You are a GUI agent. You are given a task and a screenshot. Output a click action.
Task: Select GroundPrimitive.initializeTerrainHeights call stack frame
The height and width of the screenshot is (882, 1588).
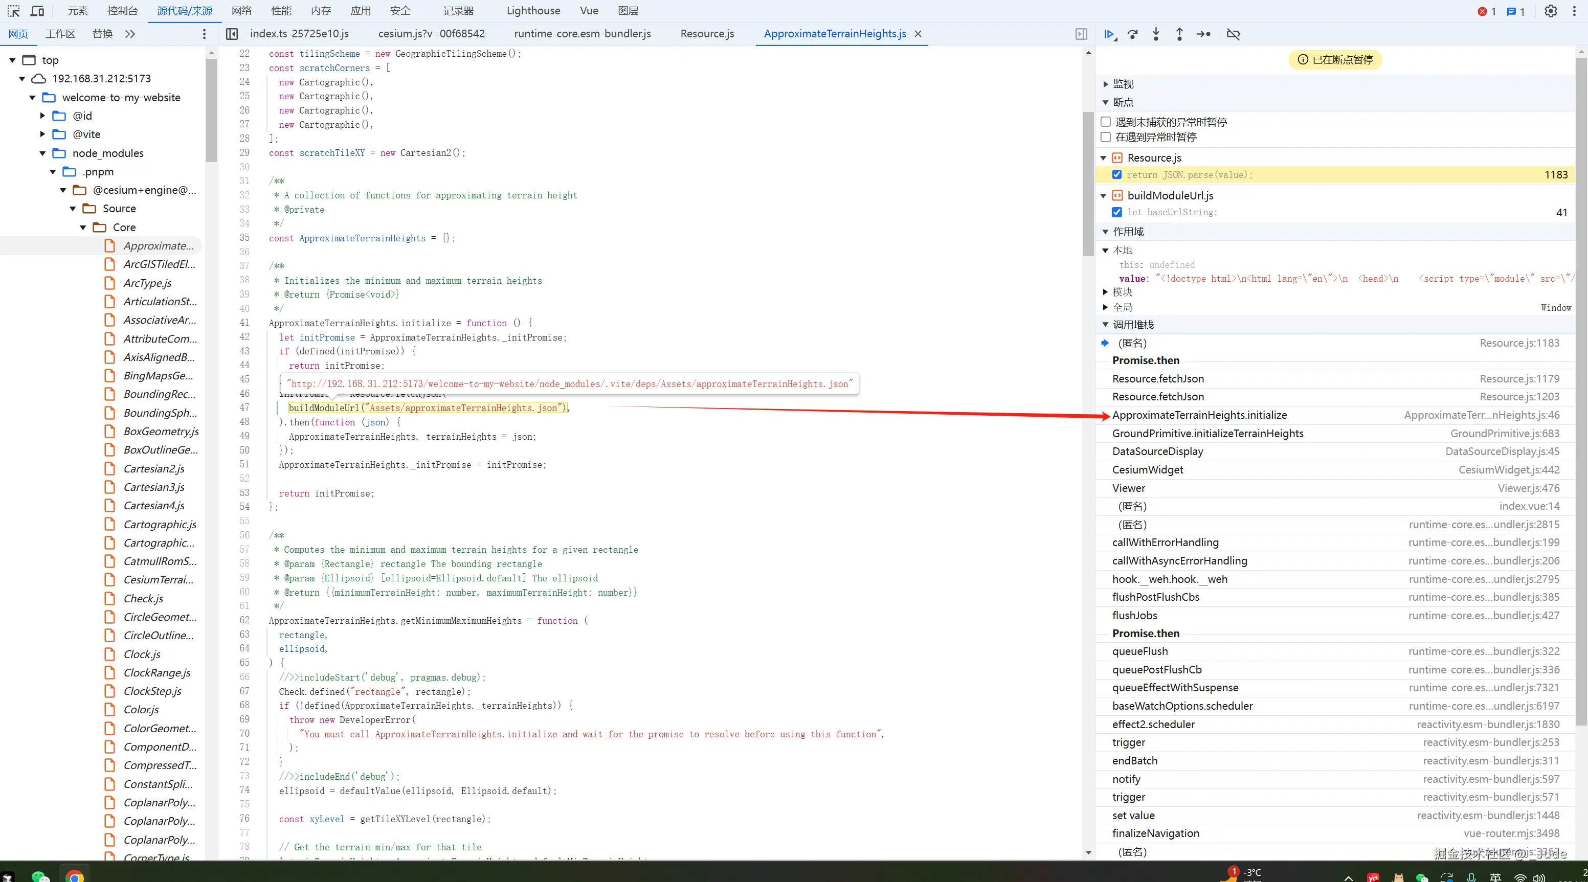click(1207, 433)
